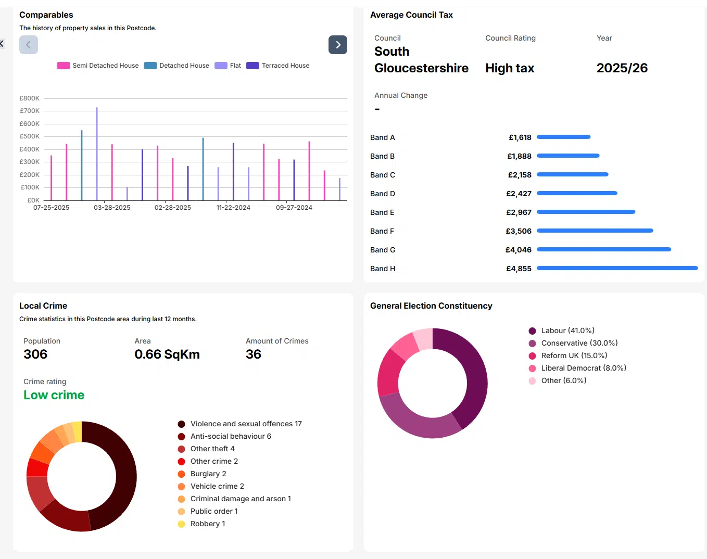
Task: Click the 07-25-2025 date axis label
Action: pyautogui.click(x=52, y=208)
